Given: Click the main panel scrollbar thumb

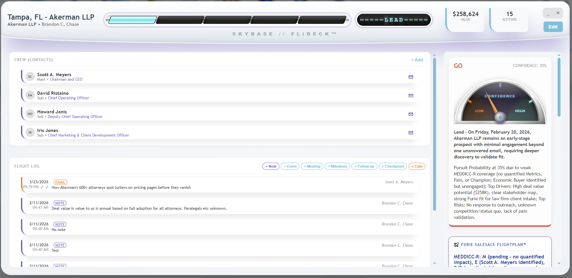Looking at the screenshot, I should pyautogui.click(x=434, y=134).
